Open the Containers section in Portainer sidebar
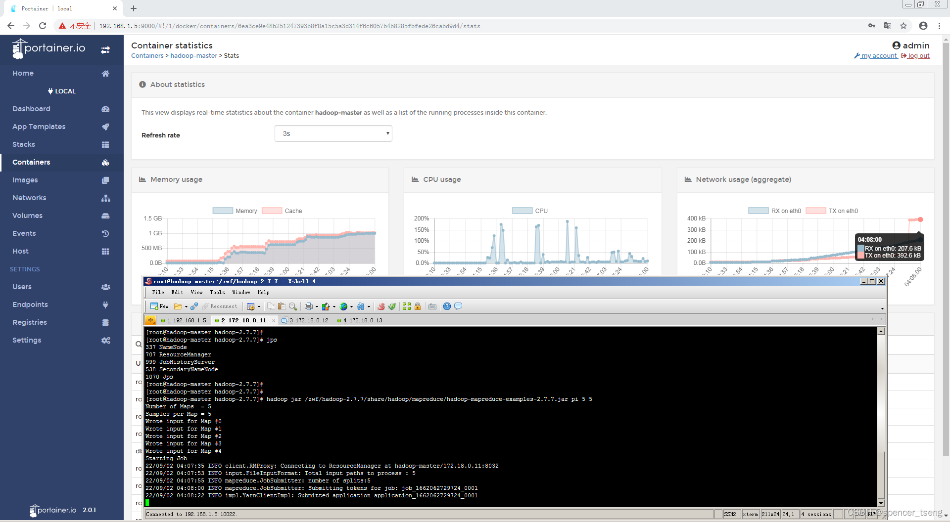Screen dimensions: 950x522 (x=31, y=162)
